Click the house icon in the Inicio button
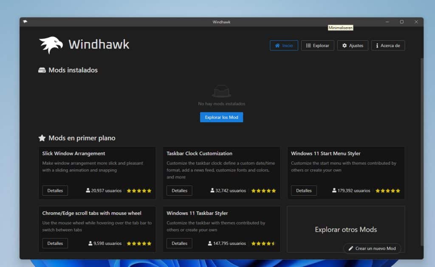 tap(277, 45)
